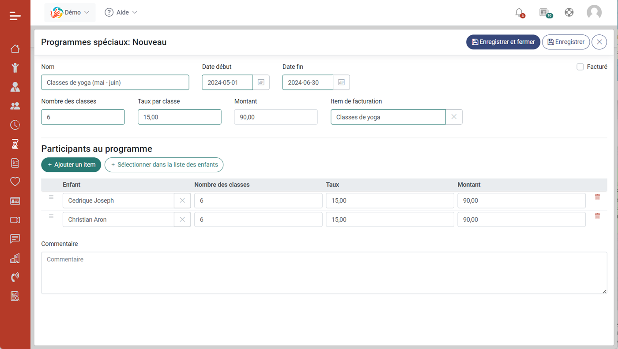The image size is (618, 349).
Task: Open the notifications bell icon
Action: click(519, 12)
